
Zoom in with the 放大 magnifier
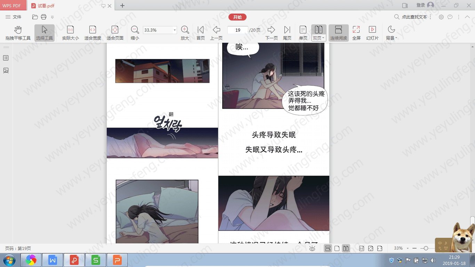[185, 33]
